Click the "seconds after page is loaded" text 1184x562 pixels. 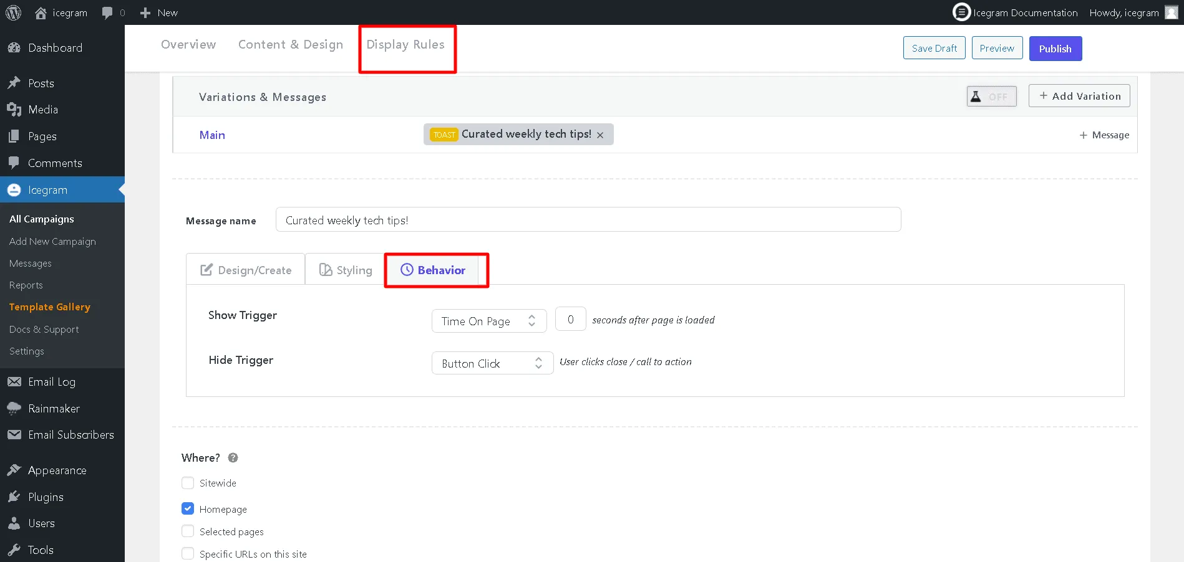653,320
